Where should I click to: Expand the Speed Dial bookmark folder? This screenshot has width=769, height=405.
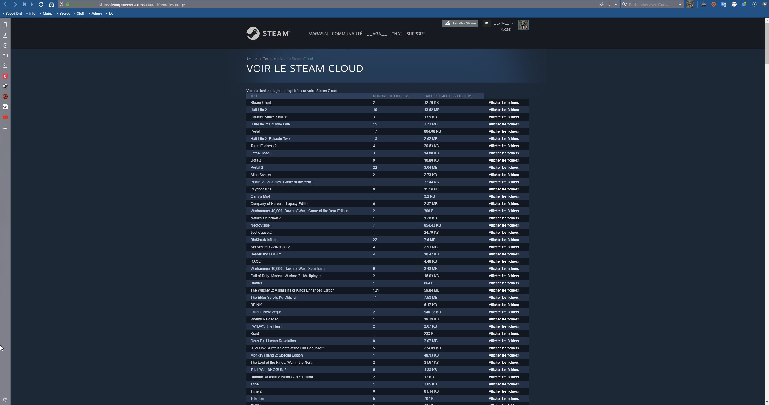point(12,13)
